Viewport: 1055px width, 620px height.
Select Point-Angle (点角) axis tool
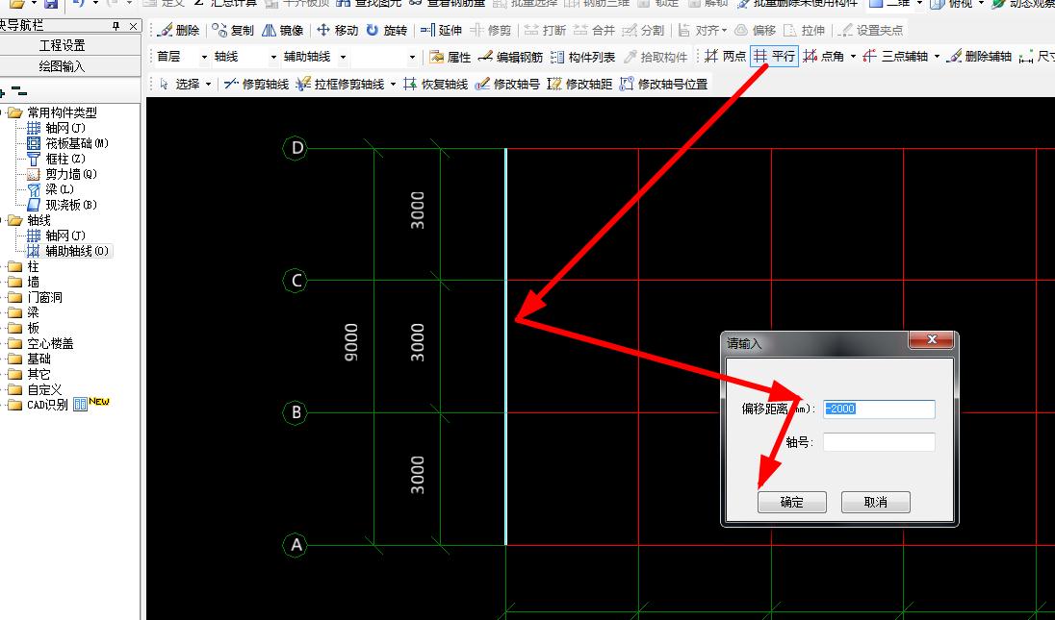pyautogui.click(x=824, y=57)
